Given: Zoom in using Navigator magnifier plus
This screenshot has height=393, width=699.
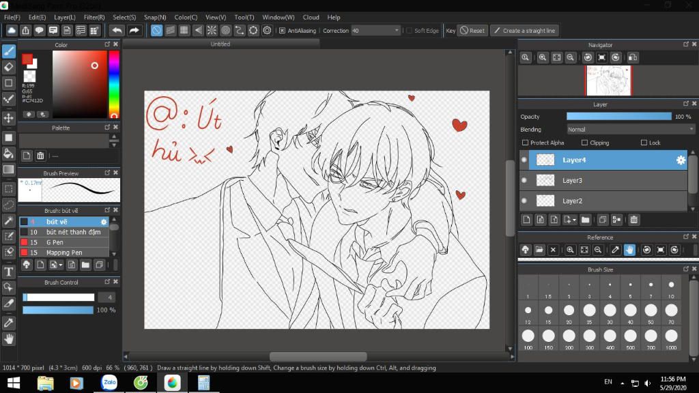Looking at the screenshot, I should tap(543, 57).
